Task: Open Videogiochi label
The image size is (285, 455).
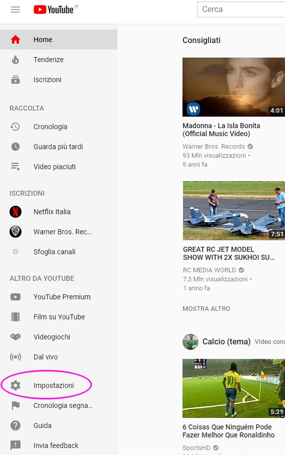Action: 51,336
